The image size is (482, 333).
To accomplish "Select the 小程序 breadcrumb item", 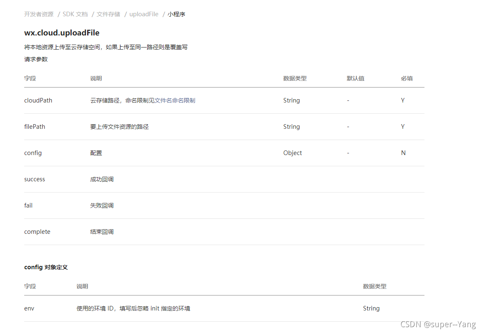I will point(176,14).
